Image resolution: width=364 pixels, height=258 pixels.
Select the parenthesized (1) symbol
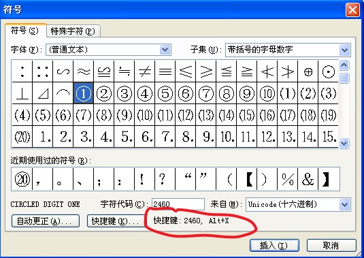(288, 93)
